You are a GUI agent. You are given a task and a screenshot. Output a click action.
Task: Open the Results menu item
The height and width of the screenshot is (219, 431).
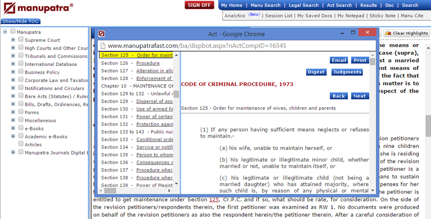[368, 5]
